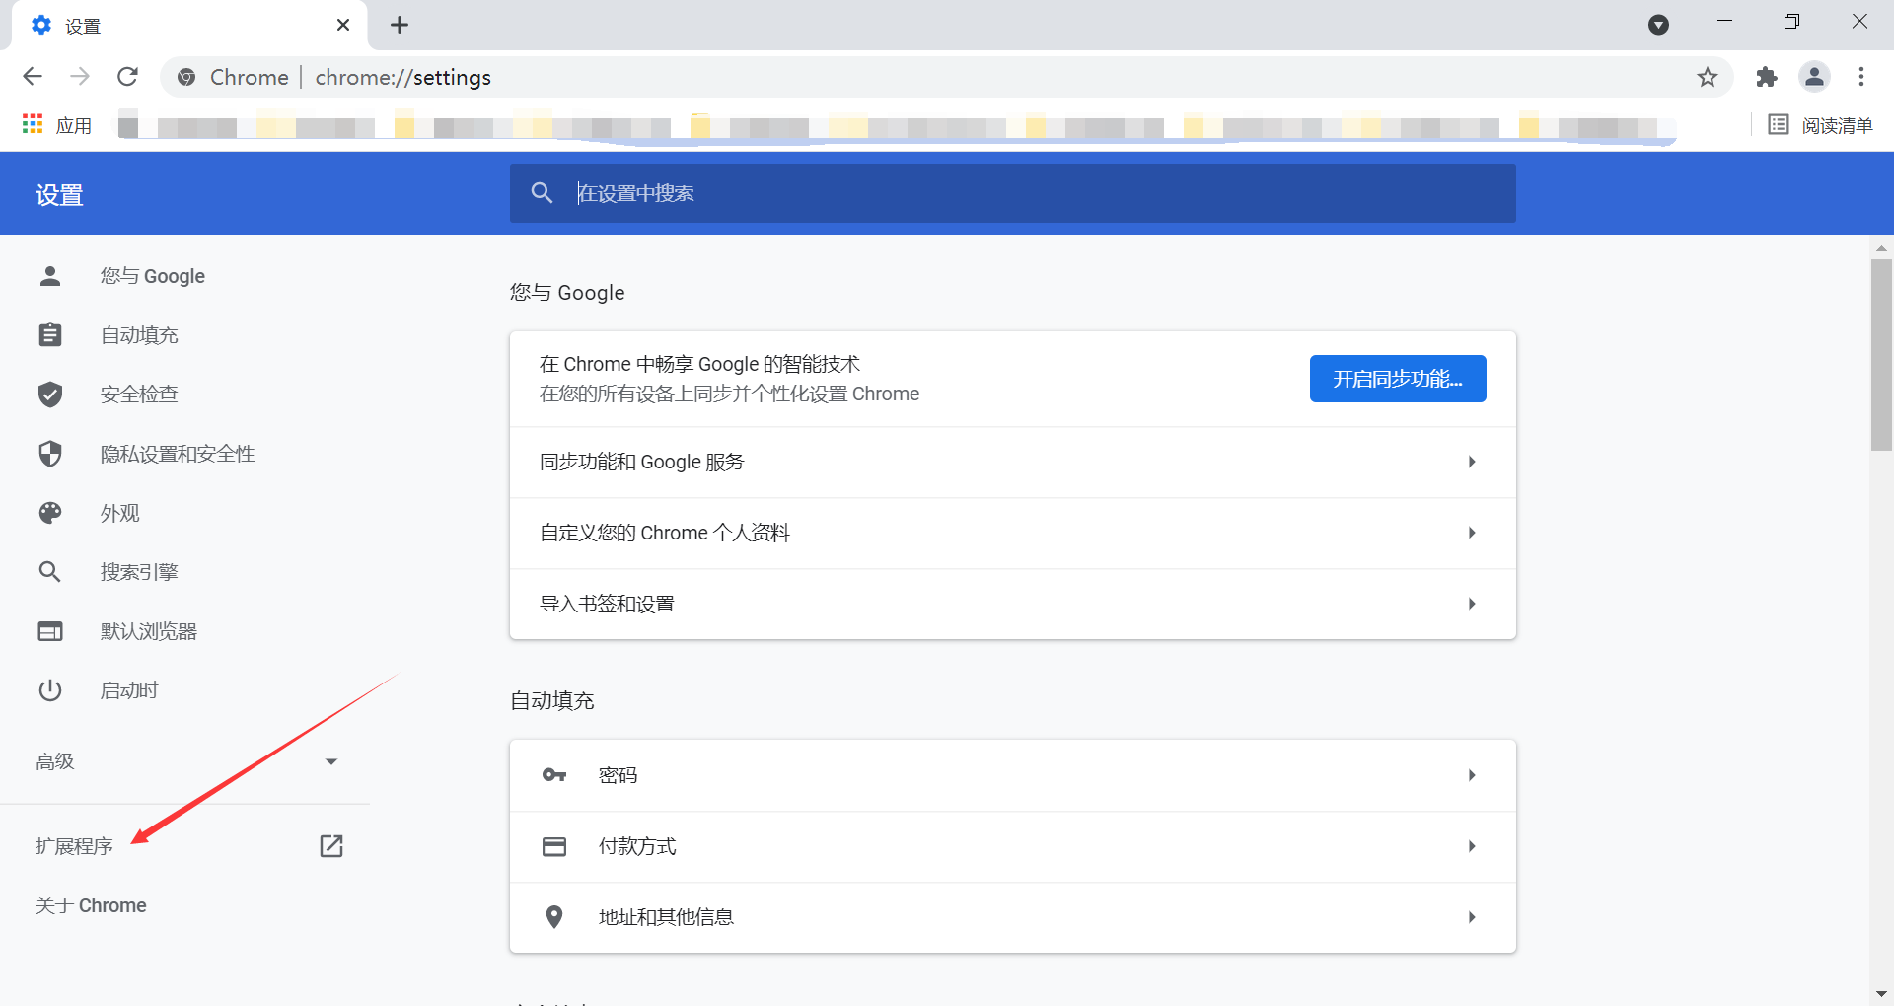Select 安全检查 in sidebar
The image size is (1894, 1006).
click(139, 395)
